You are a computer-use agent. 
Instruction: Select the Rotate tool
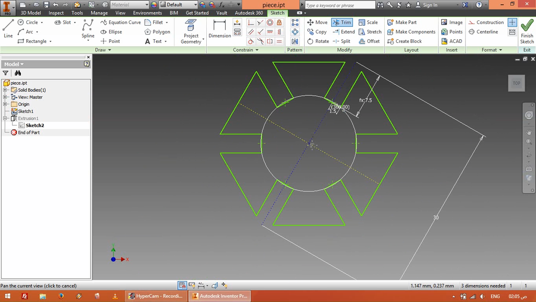[x=318, y=41]
